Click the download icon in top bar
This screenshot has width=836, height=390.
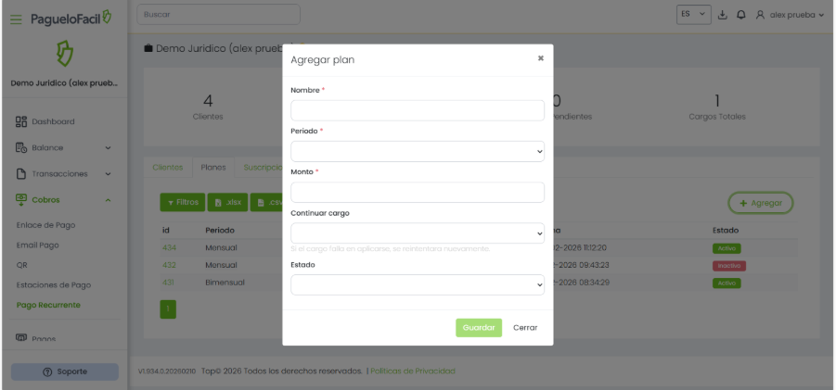pos(724,16)
